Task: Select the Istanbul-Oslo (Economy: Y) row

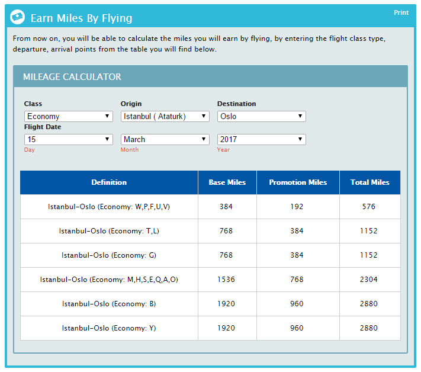Action: (210, 328)
